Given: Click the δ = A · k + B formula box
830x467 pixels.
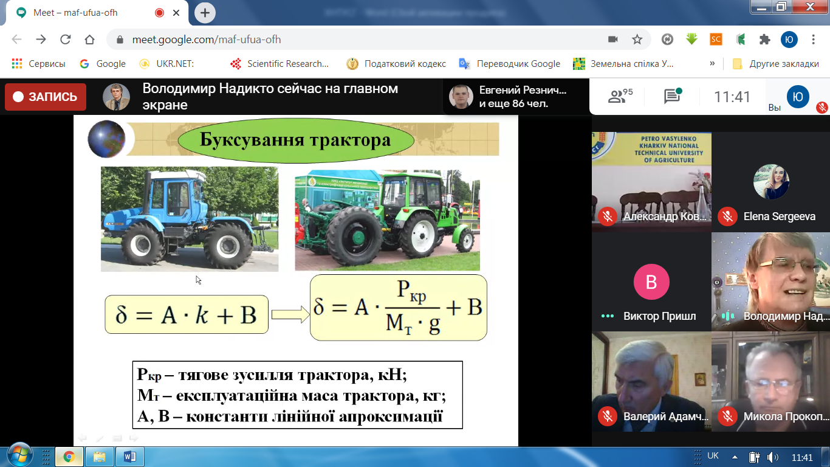Looking at the screenshot, I should 187,314.
